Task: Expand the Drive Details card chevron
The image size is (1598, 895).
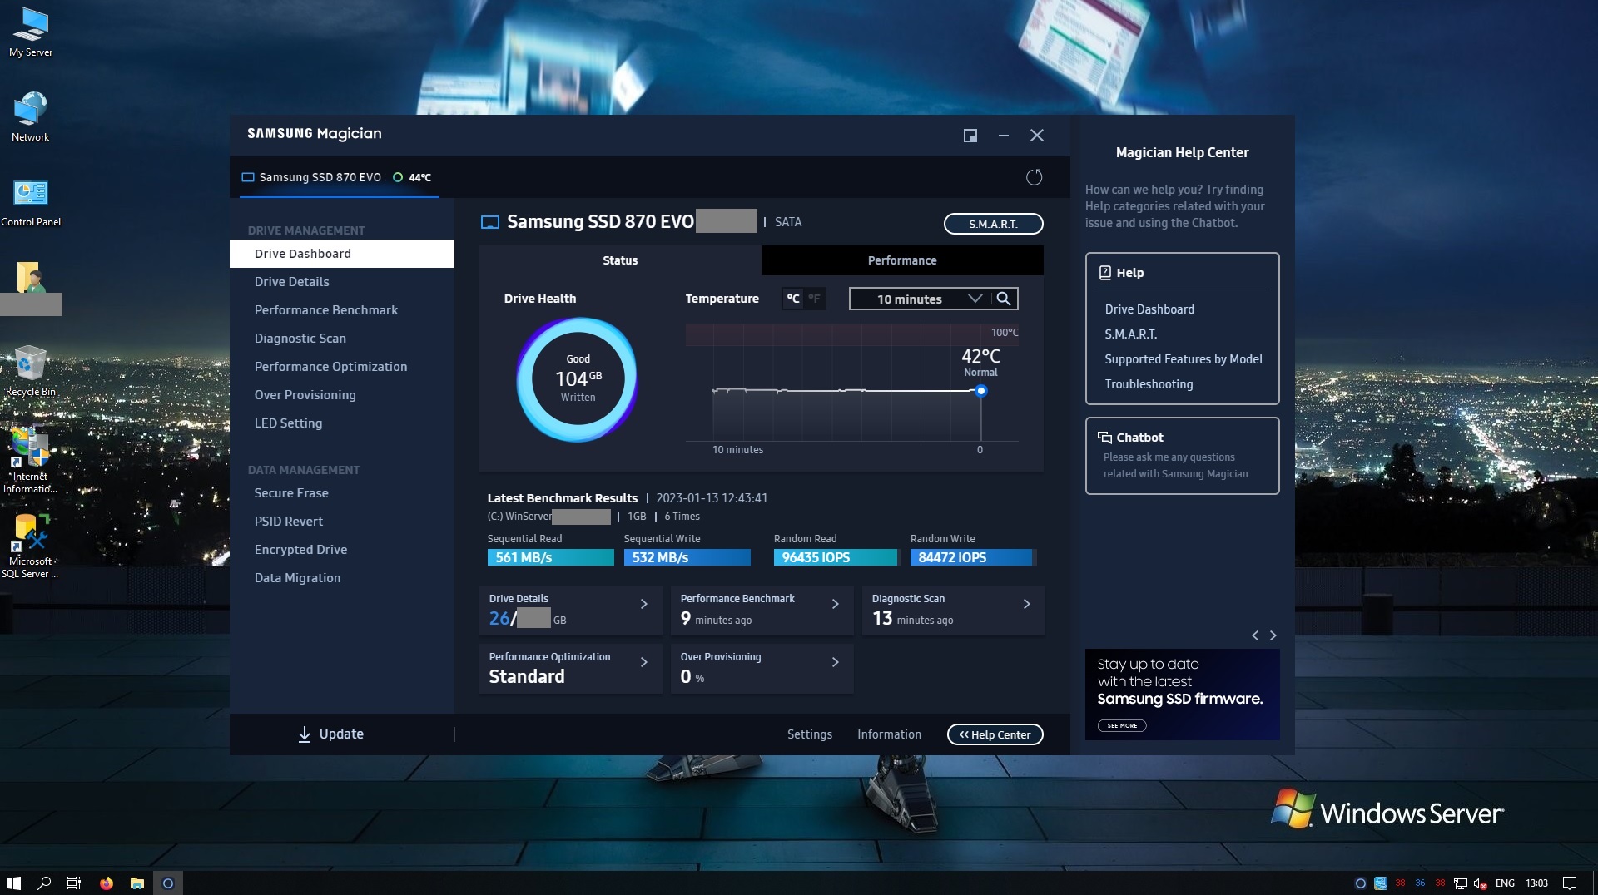Action: point(644,604)
